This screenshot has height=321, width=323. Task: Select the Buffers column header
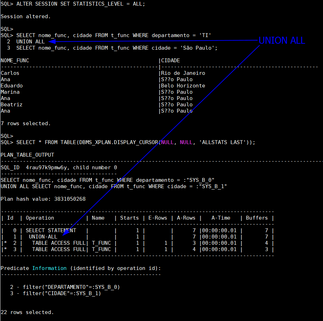coord(257,218)
